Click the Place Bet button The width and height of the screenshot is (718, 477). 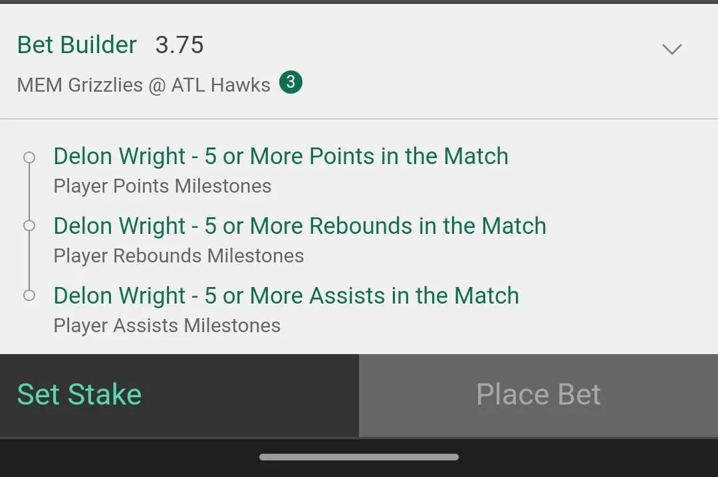point(538,395)
